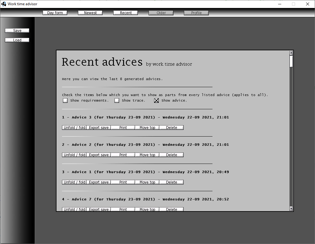Enable Show requirements checkbox

pyautogui.click(x=65, y=100)
